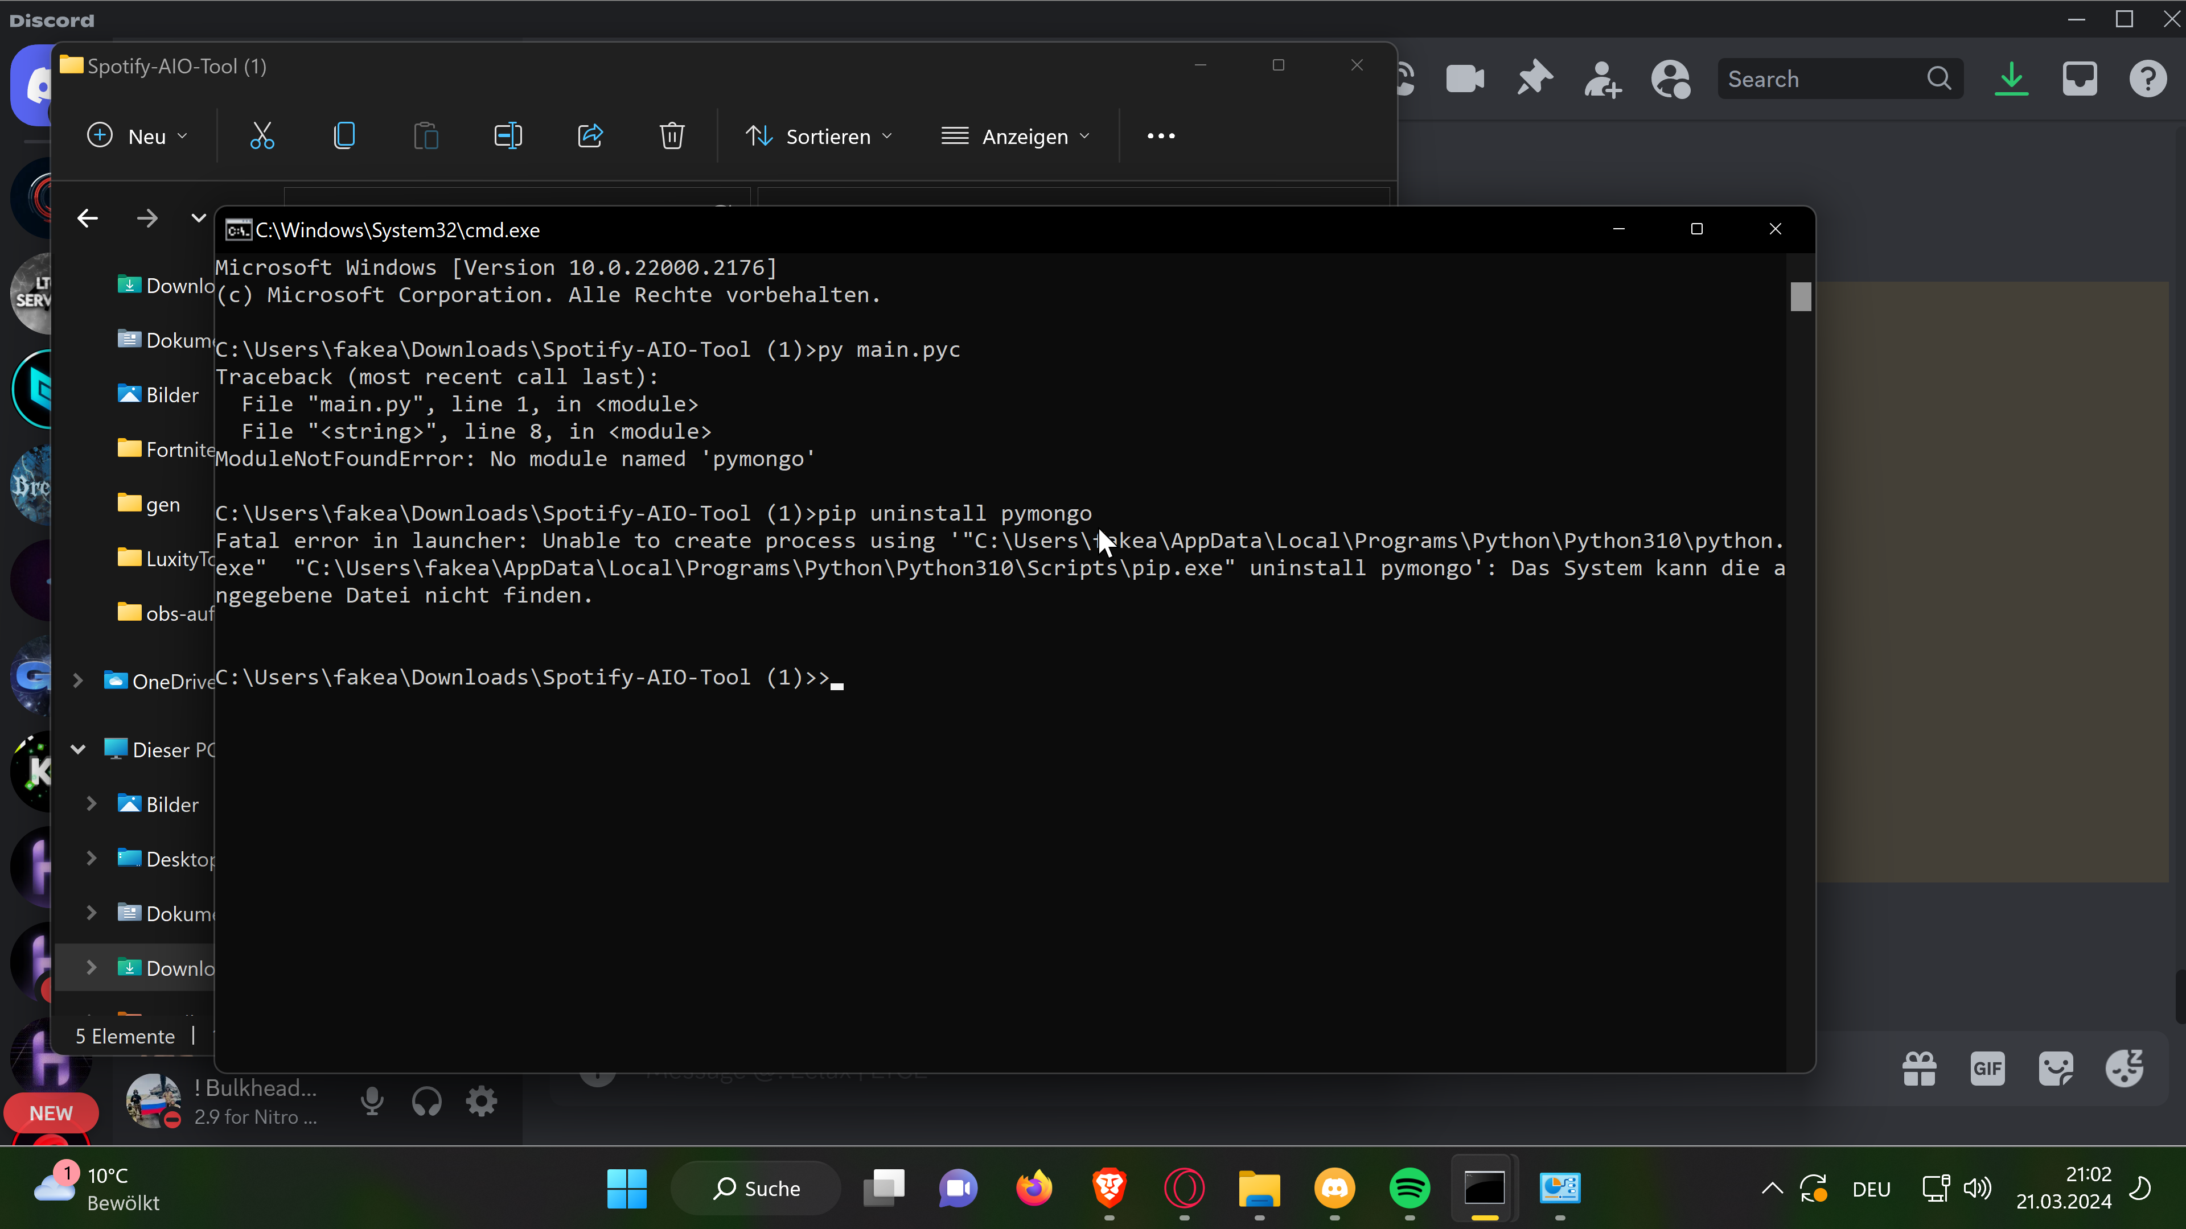Screen dimensions: 2186x1229
Task: Click the Rename icon in Explorer toolbar
Action: [507, 136]
